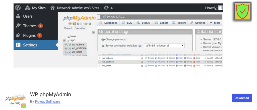This screenshot has height=110, width=257.
Task: Open wp_posts table name link in list
Action: 106,66
